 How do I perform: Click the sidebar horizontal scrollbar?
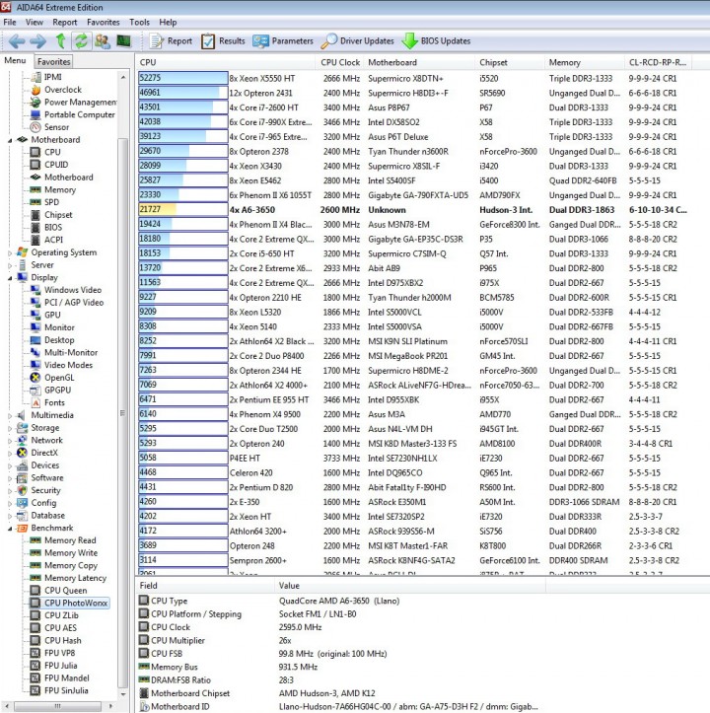(57, 706)
